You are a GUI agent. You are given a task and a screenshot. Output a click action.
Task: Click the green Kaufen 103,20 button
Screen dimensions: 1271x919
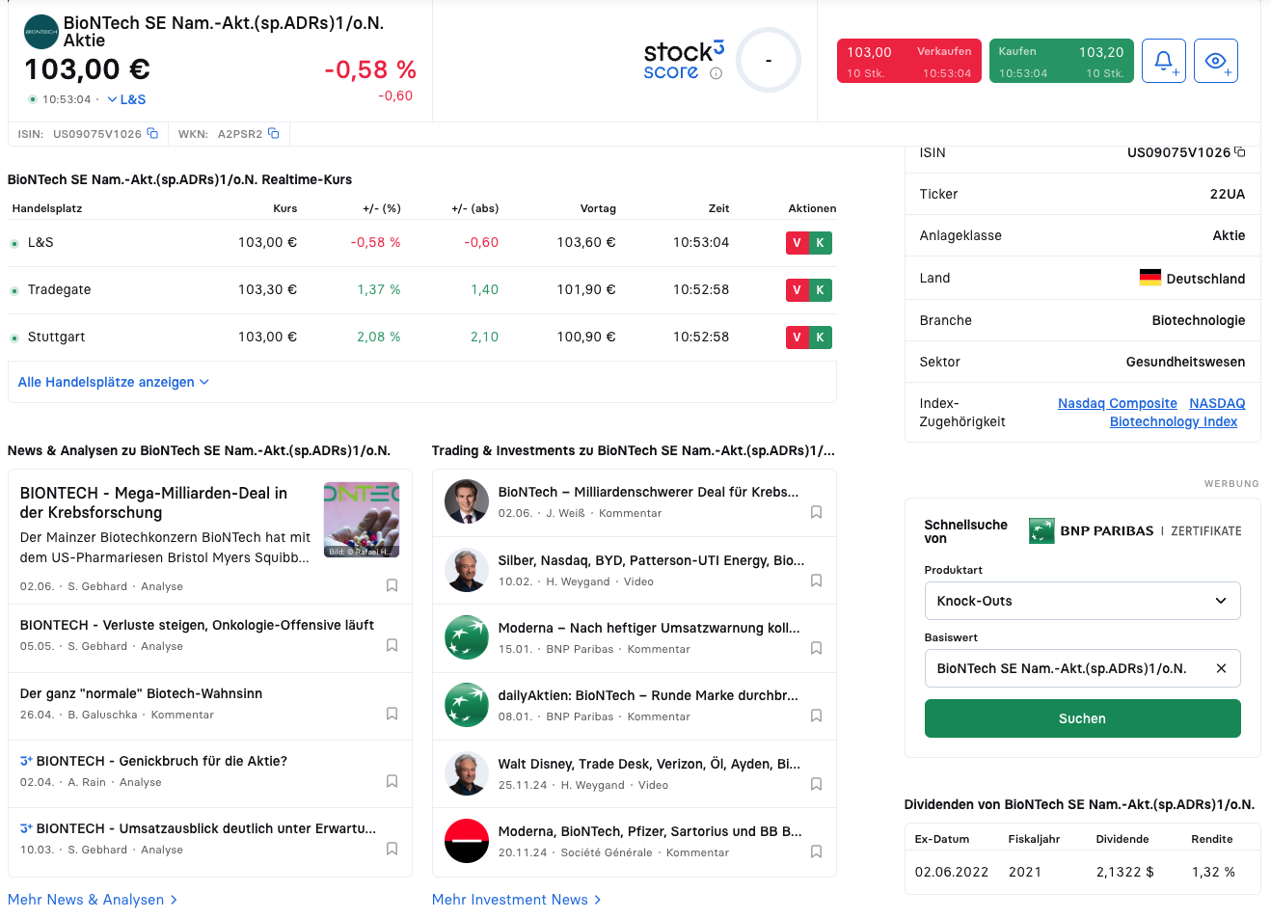(1062, 61)
